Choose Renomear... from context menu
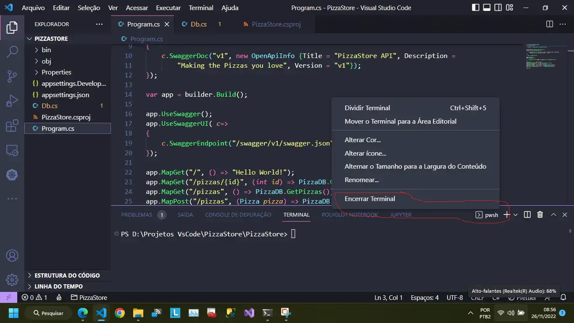This screenshot has height=323, width=574. 415,180
